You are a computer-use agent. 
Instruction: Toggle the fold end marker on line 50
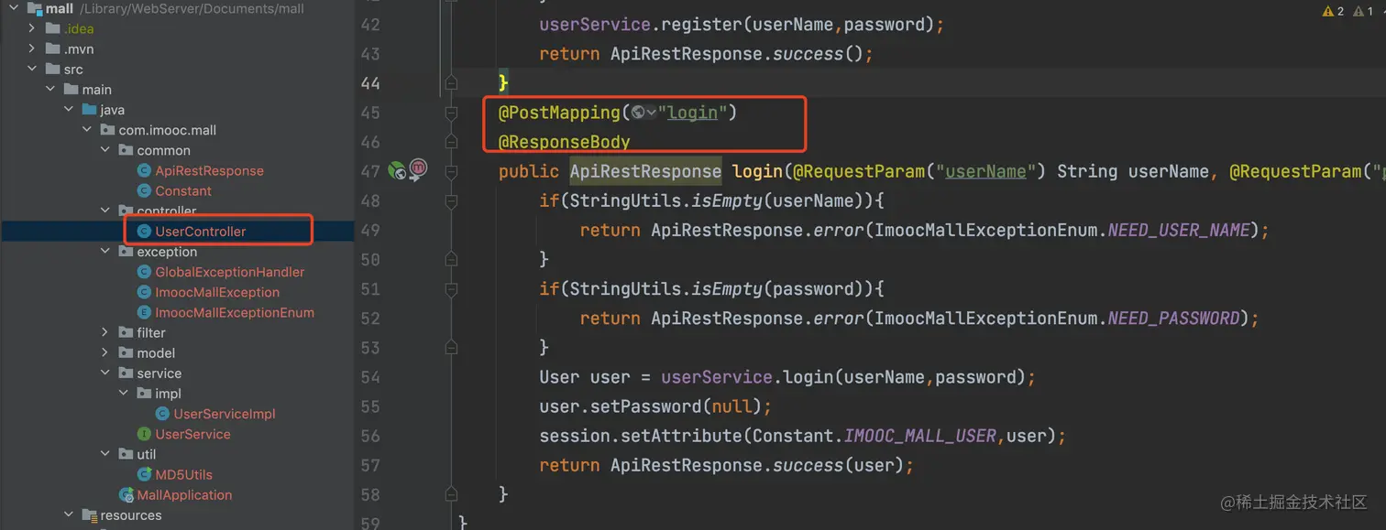tap(451, 259)
